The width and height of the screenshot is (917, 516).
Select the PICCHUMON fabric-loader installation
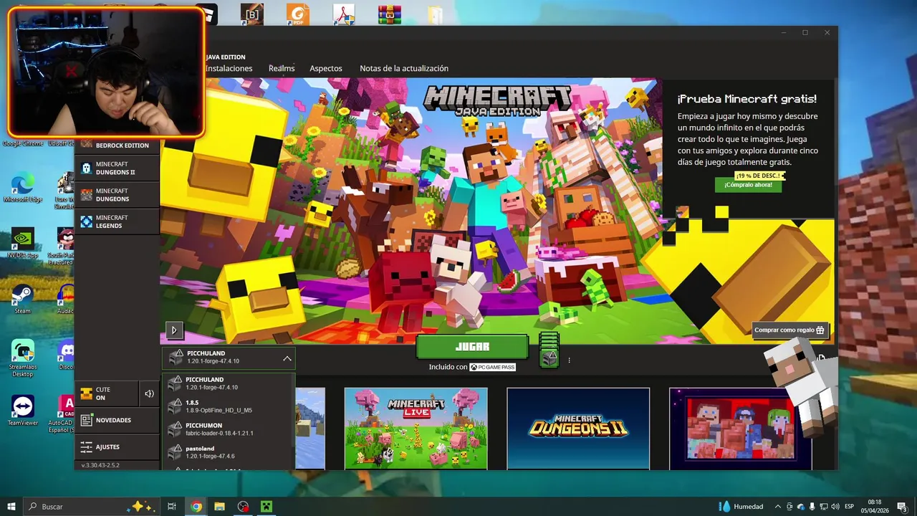tap(229, 429)
